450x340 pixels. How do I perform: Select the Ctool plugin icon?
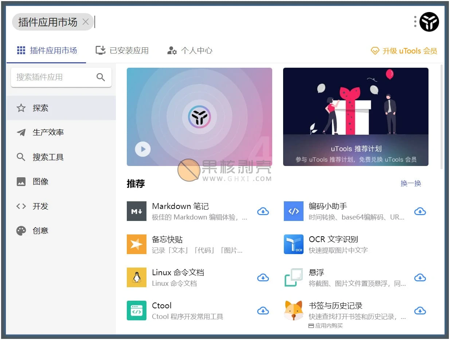pos(136,310)
